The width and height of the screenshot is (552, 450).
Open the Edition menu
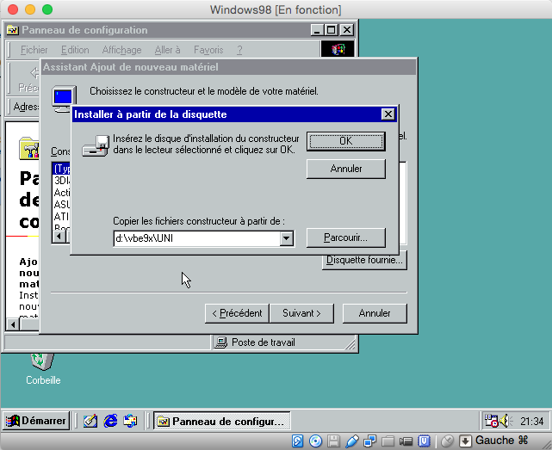click(75, 50)
